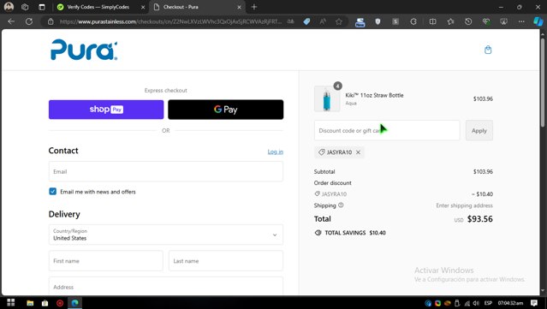The width and height of the screenshot is (547, 309).
Task: Focus the First name field
Action: 105,260
